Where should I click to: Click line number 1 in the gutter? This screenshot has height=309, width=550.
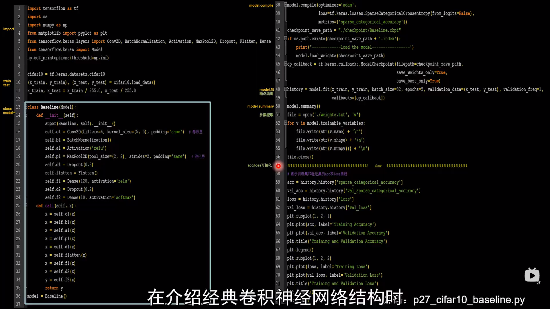click(x=19, y=9)
